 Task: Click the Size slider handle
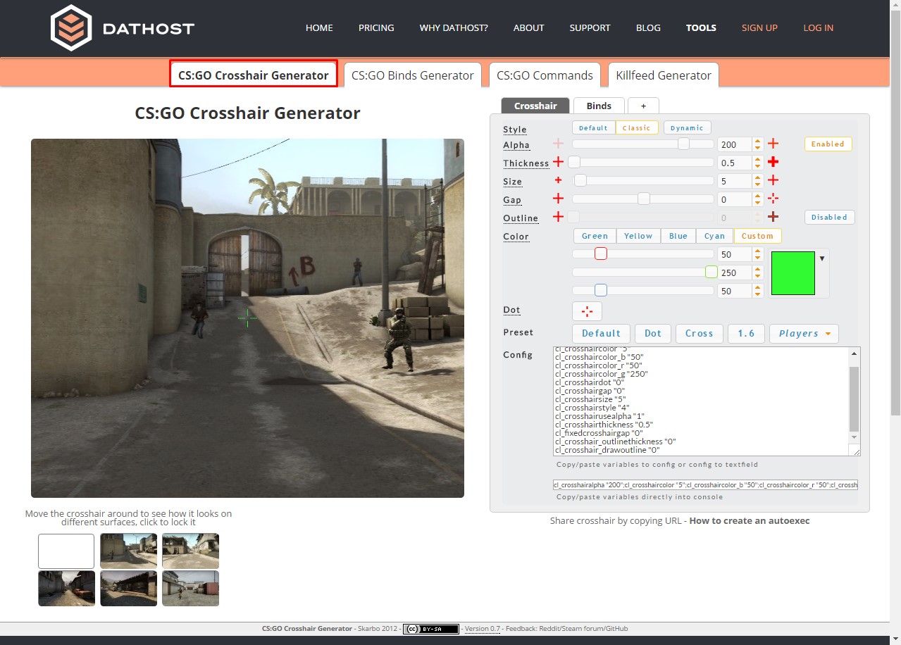580,180
